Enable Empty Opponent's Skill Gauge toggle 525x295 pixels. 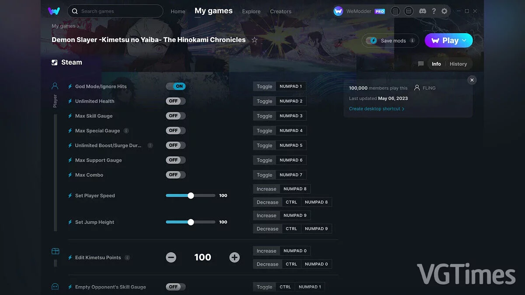[176, 287]
